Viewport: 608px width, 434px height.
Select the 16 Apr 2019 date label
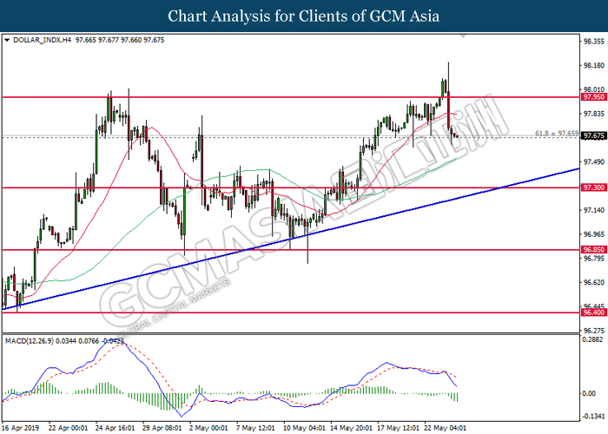[x=21, y=427]
